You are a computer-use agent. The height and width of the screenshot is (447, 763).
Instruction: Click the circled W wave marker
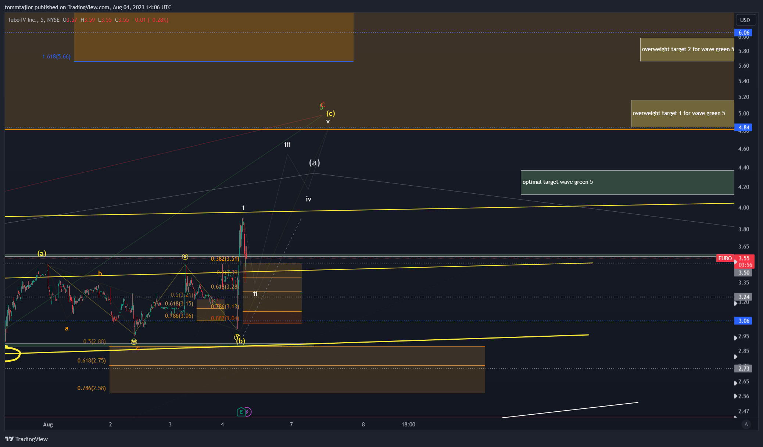point(134,341)
